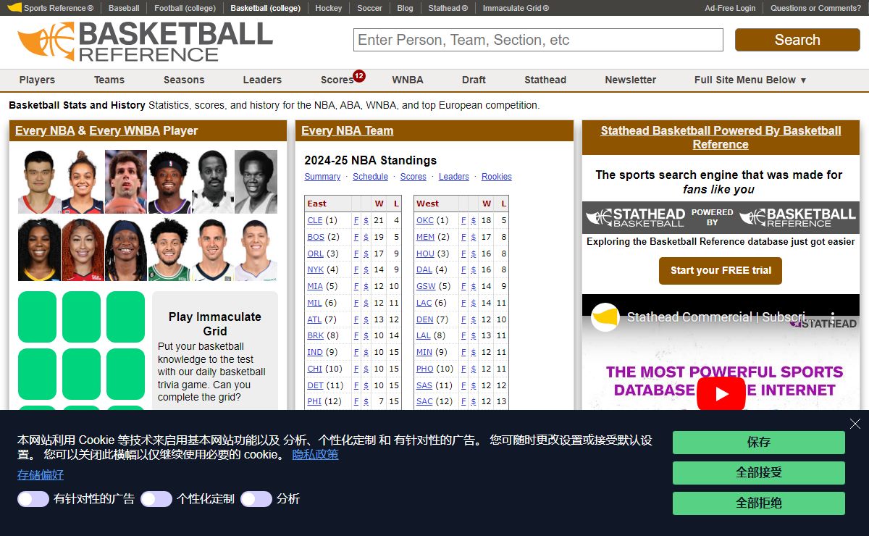
Task: Open the Seasons menu
Action: pyautogui.click(x=184, y=80)
